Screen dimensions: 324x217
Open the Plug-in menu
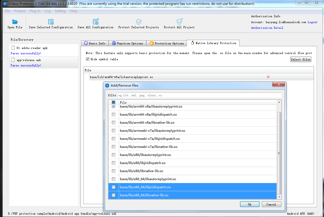pos(35,11)
